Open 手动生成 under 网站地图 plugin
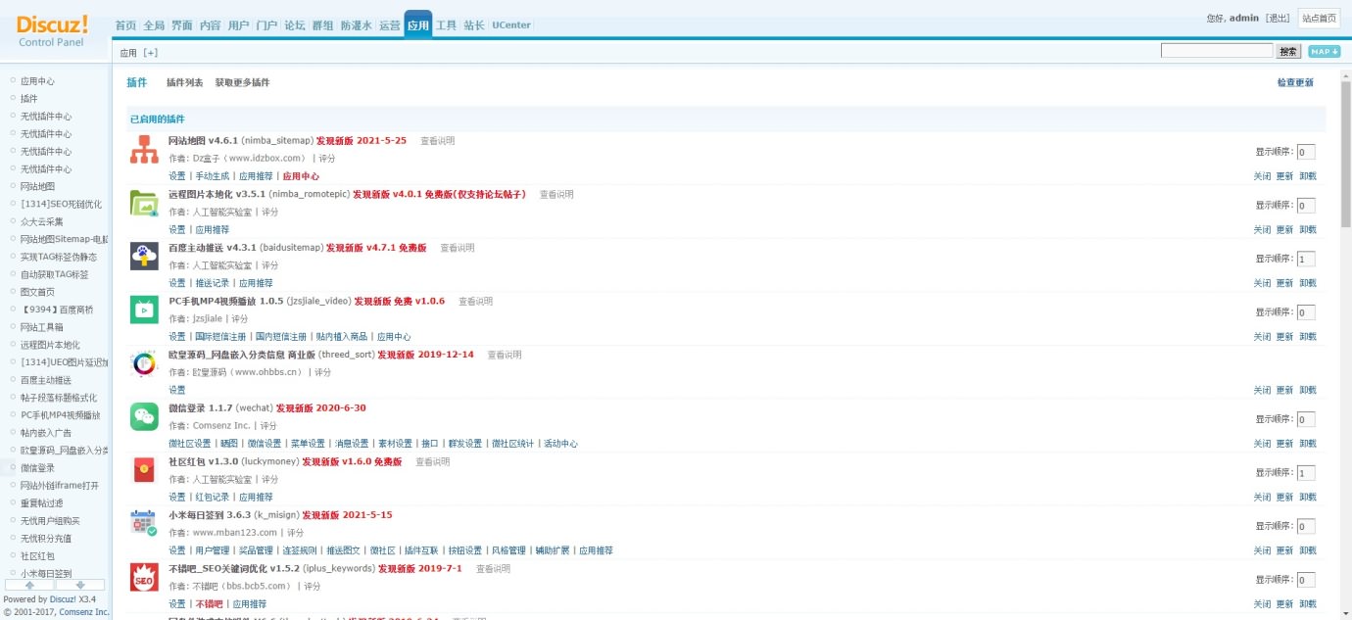Image resolution: width=1352 pixels, height=620 pixels. (x=212, y=176)
